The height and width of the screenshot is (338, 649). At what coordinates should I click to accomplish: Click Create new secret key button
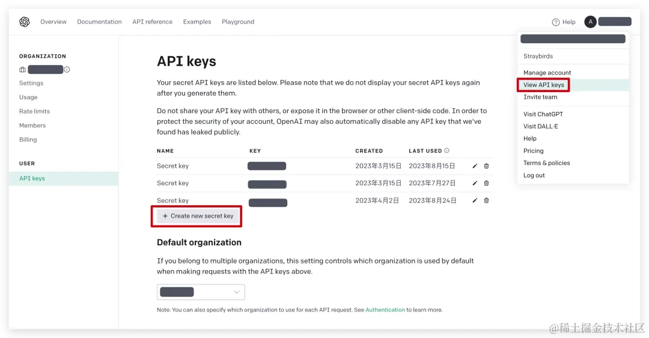tap(198, 217)
